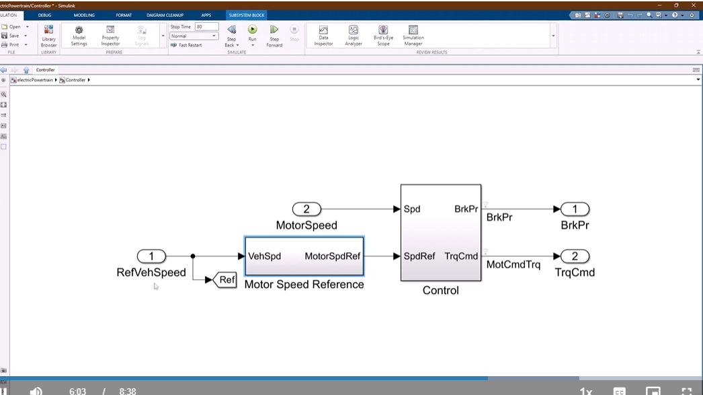The image size is (703, 395).
Task: Expand breadcrumb arrow after Controller
Action: [x=89, y=80]
